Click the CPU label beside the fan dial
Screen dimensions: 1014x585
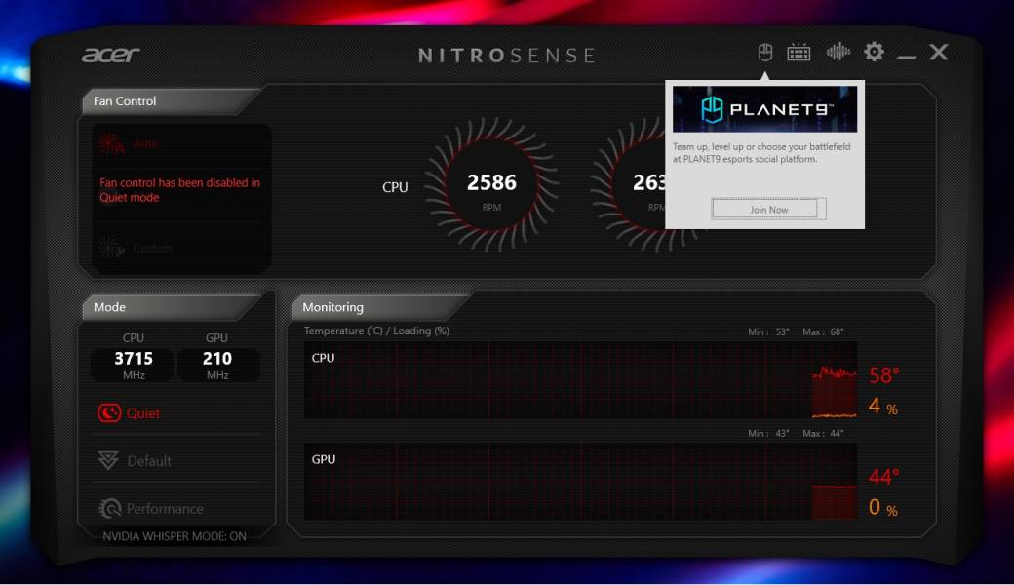pos(395,187)
